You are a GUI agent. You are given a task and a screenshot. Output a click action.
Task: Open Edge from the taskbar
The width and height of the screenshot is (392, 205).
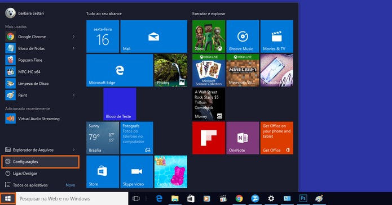click(159, 198)
